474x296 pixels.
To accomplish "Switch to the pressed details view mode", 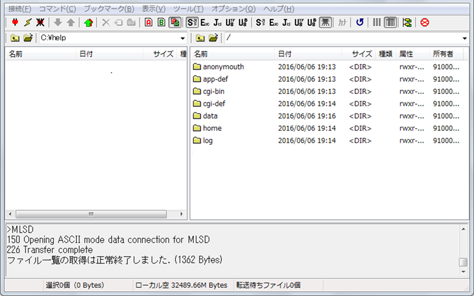I will pos(390,22).
